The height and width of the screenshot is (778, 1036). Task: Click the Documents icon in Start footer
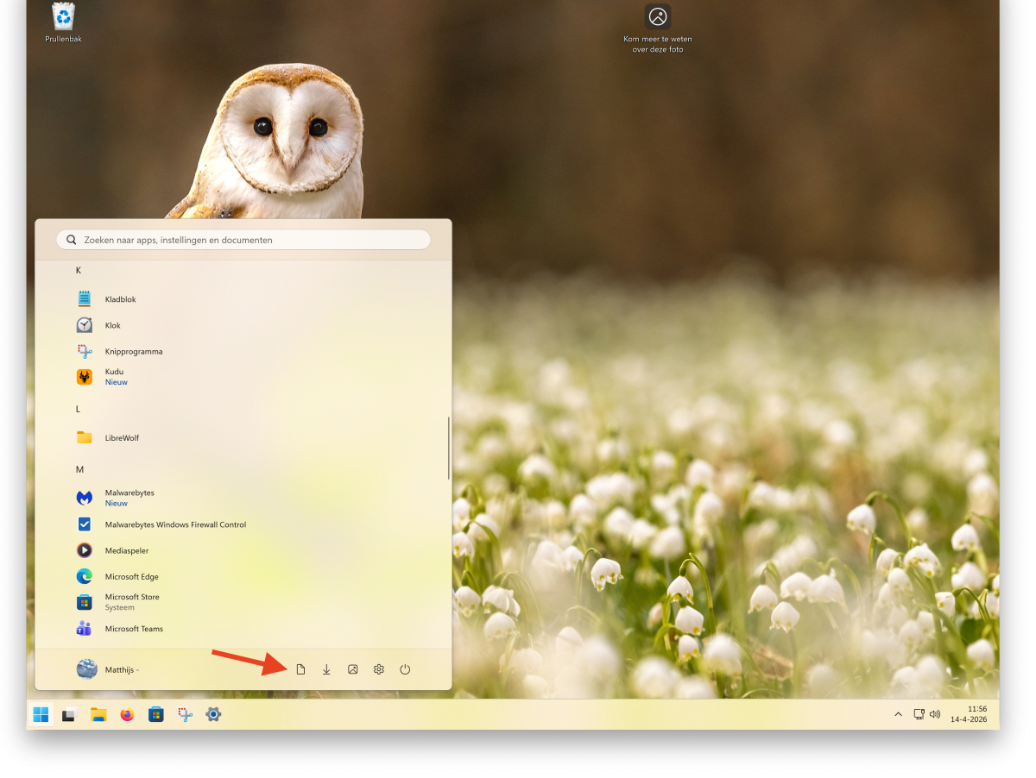coord(300,669)
